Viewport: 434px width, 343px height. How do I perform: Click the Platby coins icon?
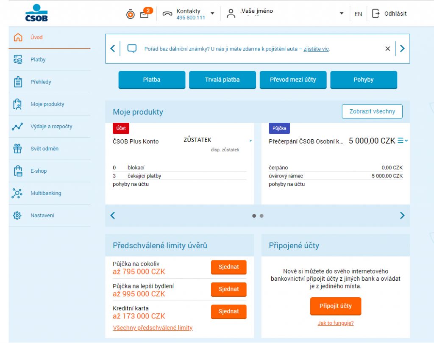[18, 59]
